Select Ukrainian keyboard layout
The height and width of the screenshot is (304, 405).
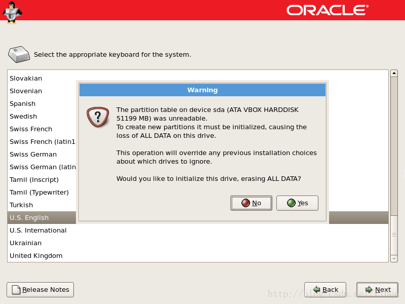pyautogui.click(x=198, y=243)
